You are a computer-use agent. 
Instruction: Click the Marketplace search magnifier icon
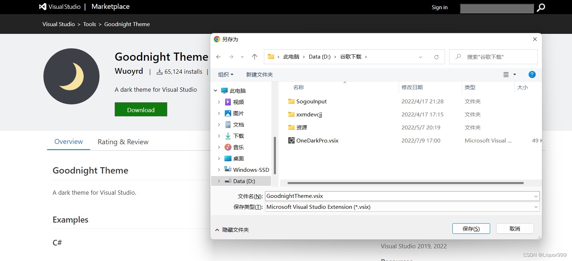click(x=541, y=7)
